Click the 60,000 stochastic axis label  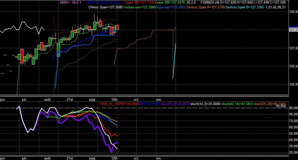[x=293, y=127]
